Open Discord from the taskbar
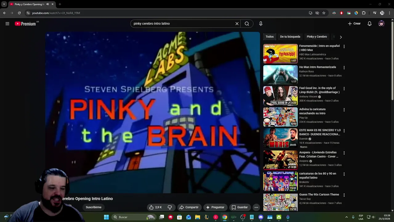Screen dimensions: 394x222 261,217
